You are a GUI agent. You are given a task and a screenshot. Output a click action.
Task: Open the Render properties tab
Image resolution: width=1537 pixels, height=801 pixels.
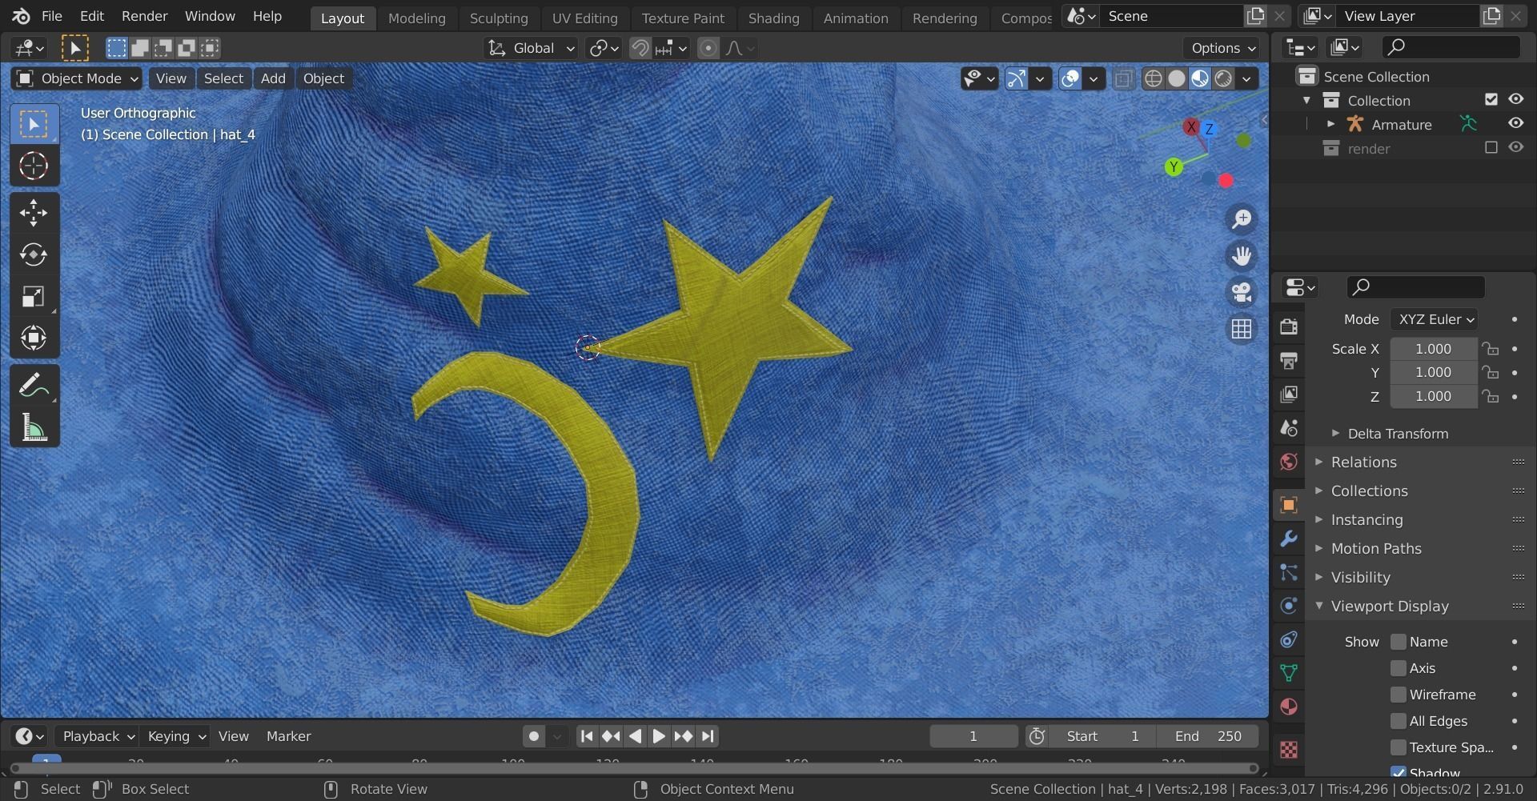tap(1289, 326)
